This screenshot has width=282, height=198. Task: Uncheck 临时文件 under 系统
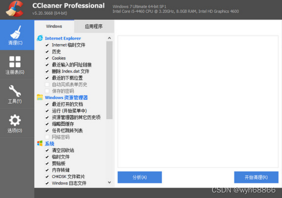pos(47,157)
